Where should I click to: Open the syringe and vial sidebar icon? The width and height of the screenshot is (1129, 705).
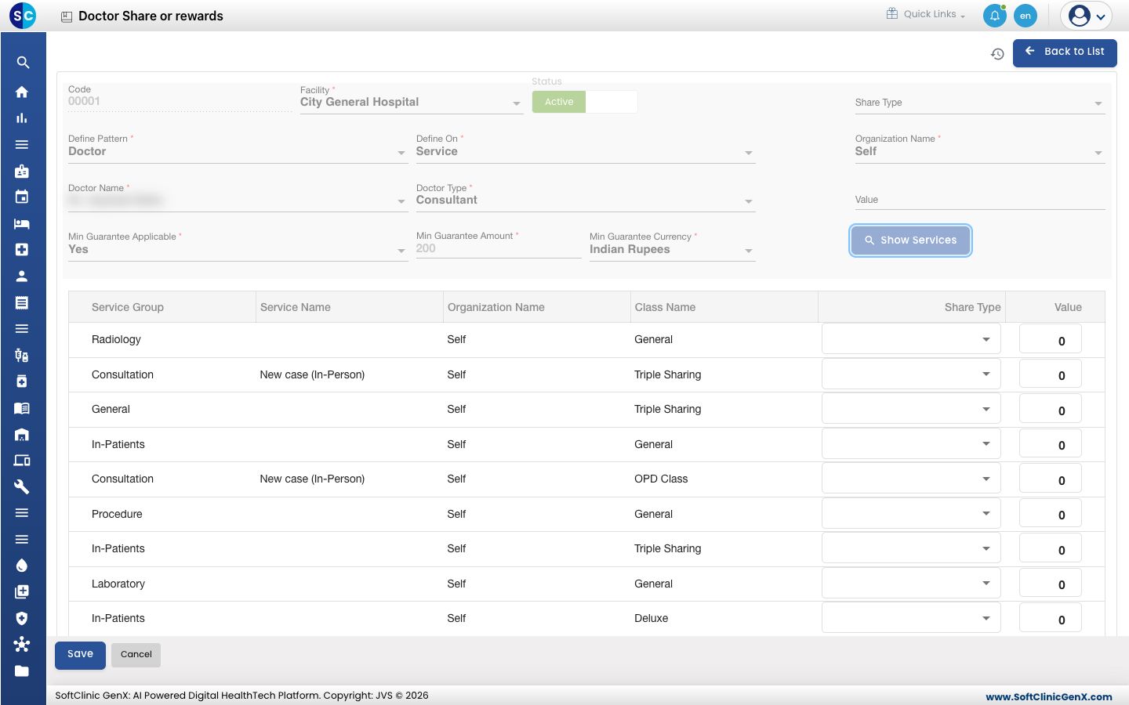coord(22,355)
